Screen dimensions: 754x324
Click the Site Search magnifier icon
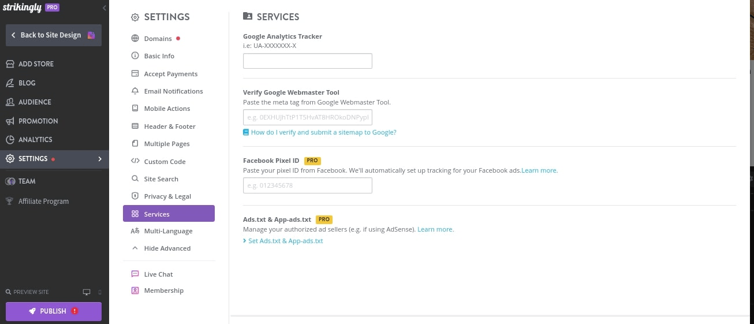(135, 179)
